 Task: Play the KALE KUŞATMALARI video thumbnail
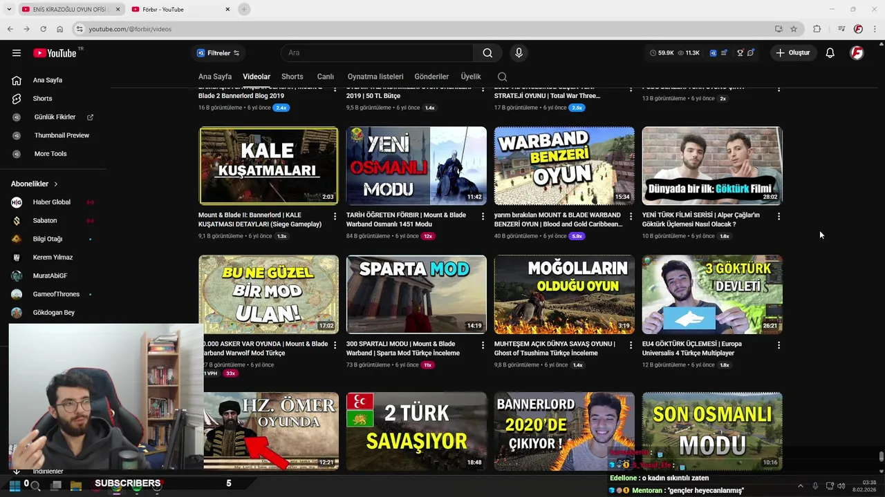click(x=269, y=166)
